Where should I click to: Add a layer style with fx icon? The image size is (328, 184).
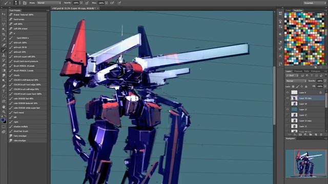tap(295, 135)
